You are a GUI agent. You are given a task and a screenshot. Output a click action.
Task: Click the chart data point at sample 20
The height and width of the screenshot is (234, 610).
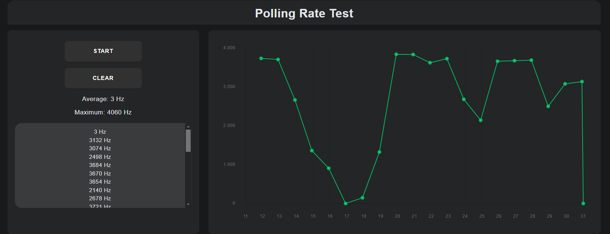[396, 54]
